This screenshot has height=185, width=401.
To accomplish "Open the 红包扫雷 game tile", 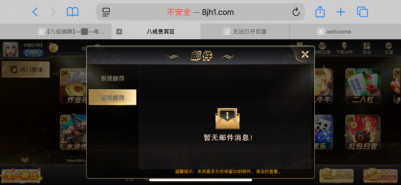I will tap(363, 133).
